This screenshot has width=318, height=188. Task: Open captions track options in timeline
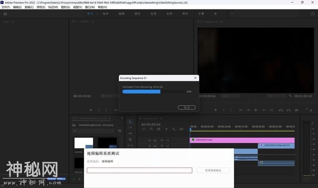[x=181, y=129]
